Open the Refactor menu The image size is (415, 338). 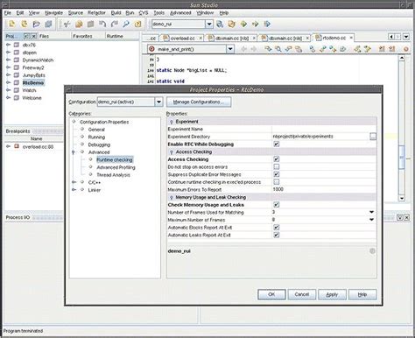(x=96, y=13)
